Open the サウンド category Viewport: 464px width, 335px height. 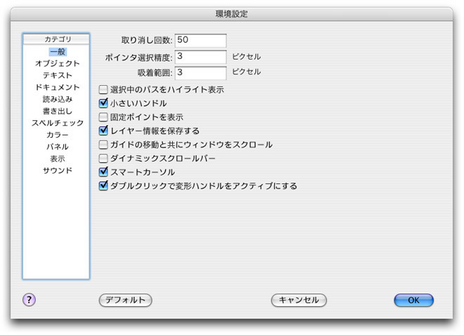coord(58,171)
